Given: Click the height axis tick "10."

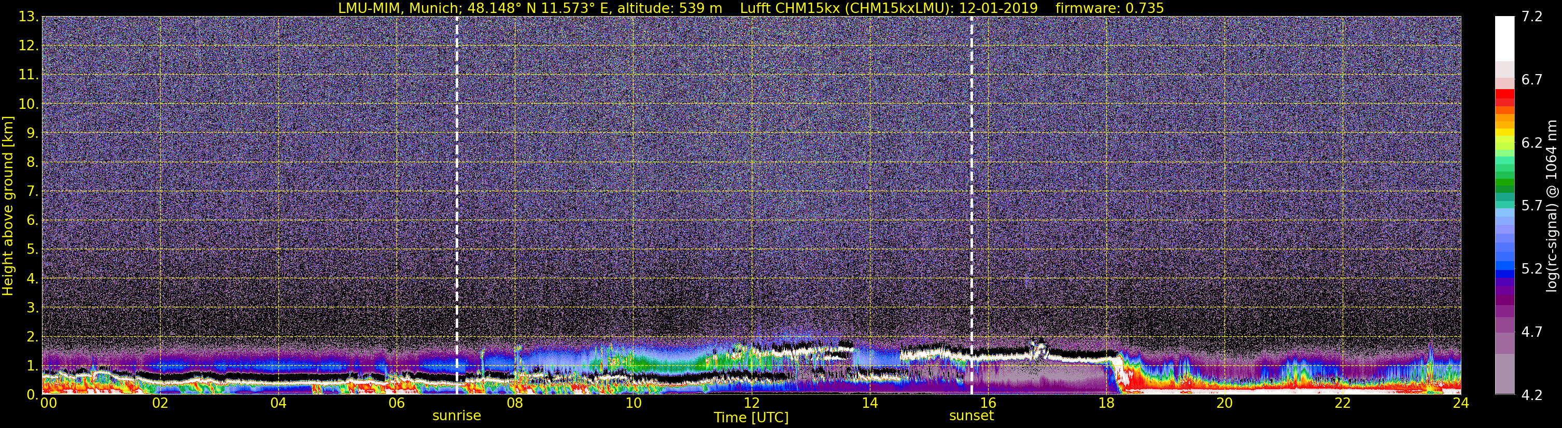Looking at the screenshot, I should pos(29,104).
